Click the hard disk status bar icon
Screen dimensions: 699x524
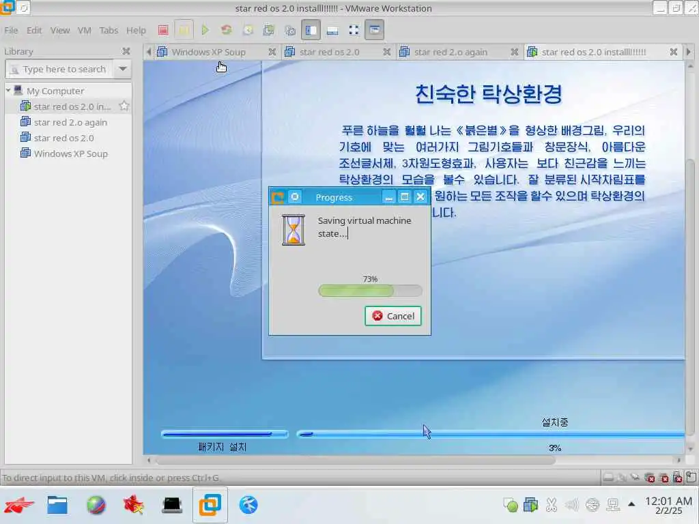(608, 478)
